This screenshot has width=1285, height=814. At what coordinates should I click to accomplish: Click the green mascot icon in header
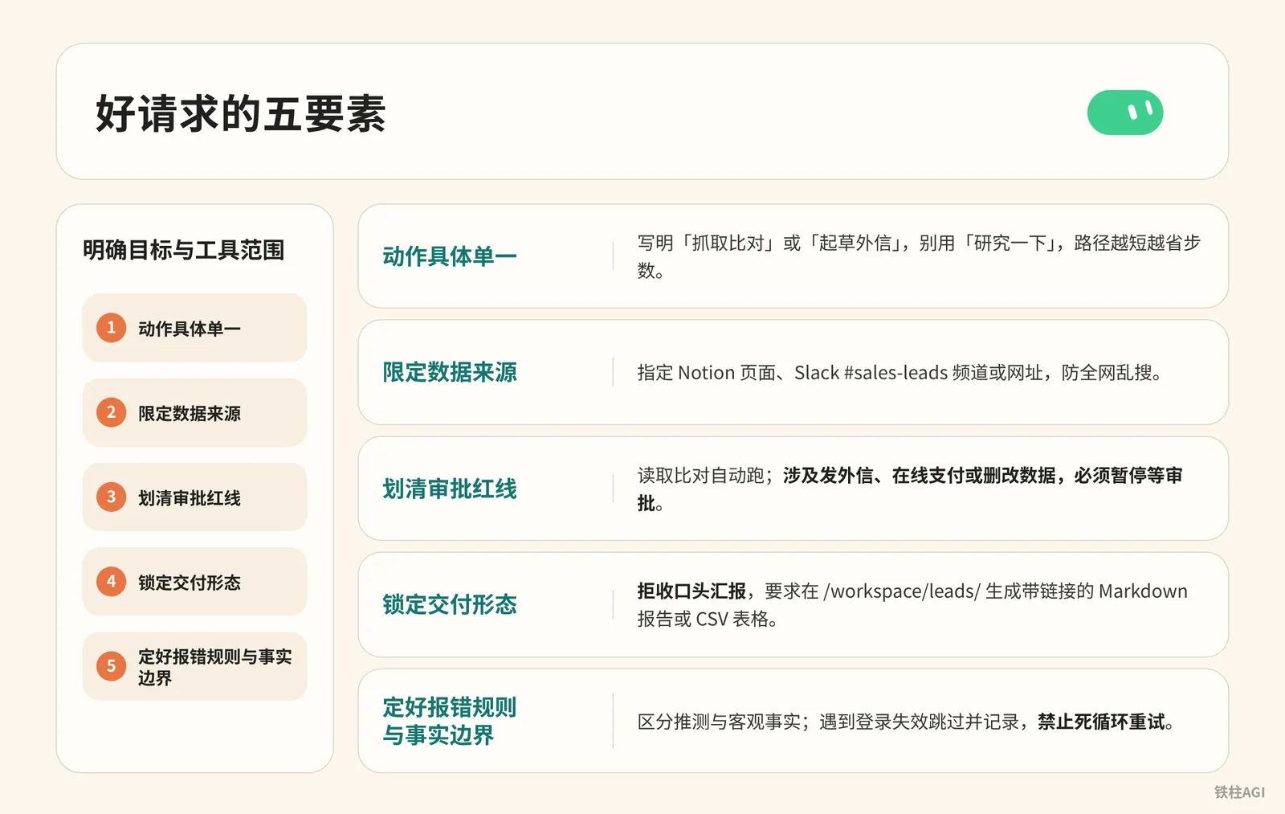pos(1124,112)
